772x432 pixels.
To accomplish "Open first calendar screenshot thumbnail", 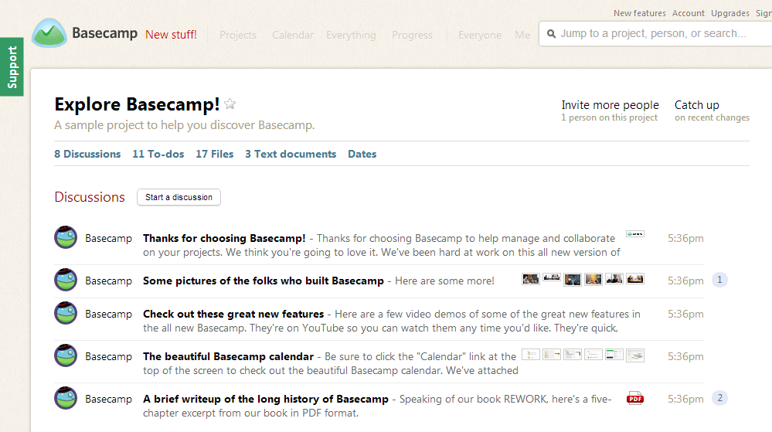I will tap(531, 355).
